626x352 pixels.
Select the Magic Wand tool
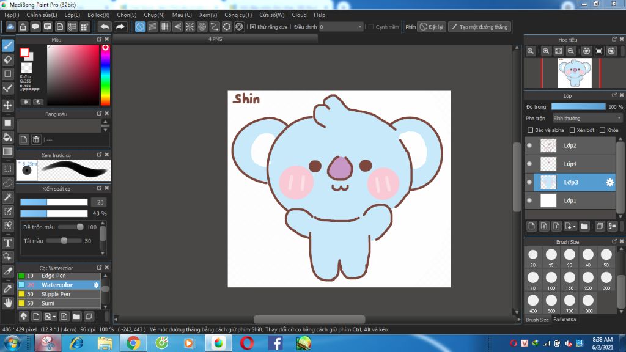click(8, 197)
